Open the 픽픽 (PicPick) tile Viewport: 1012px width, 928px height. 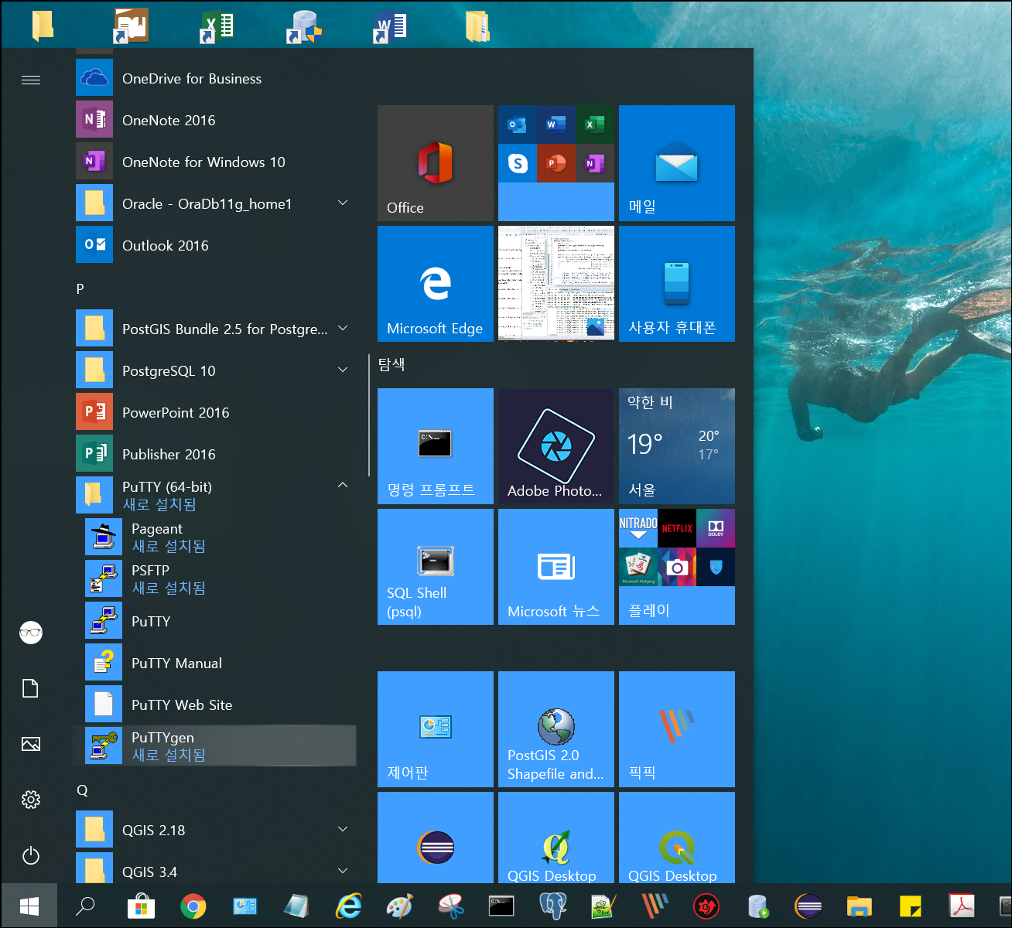(677, 729)
